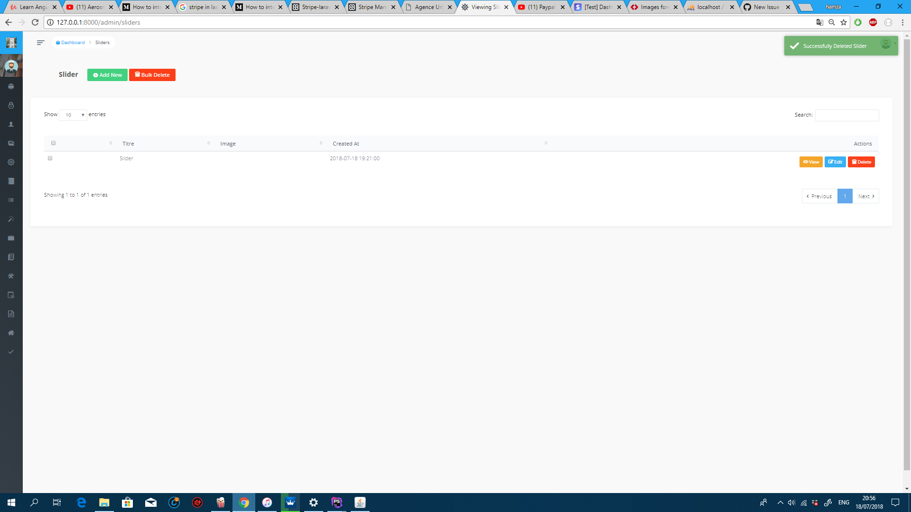
Task: Switch to the Stripe Manager browser tab
Action: [x=372, y=7]
